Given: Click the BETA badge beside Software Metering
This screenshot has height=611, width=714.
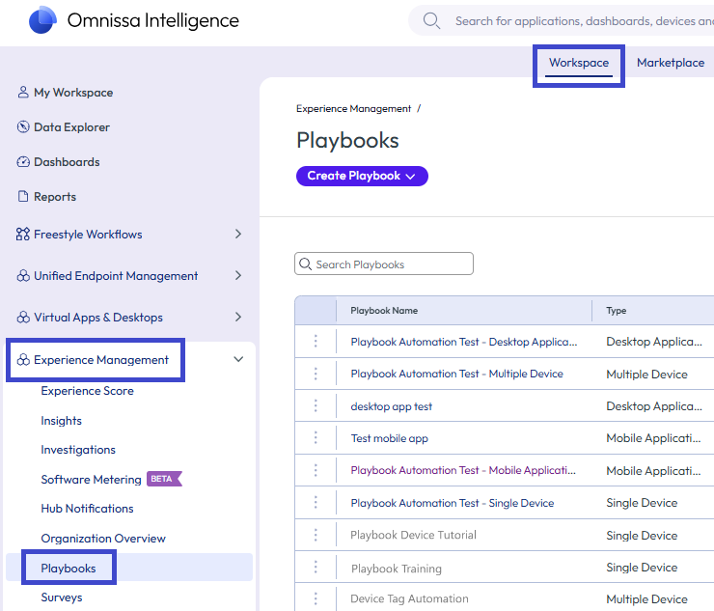Looking at the screenshot, I should [x=164, y=479].
